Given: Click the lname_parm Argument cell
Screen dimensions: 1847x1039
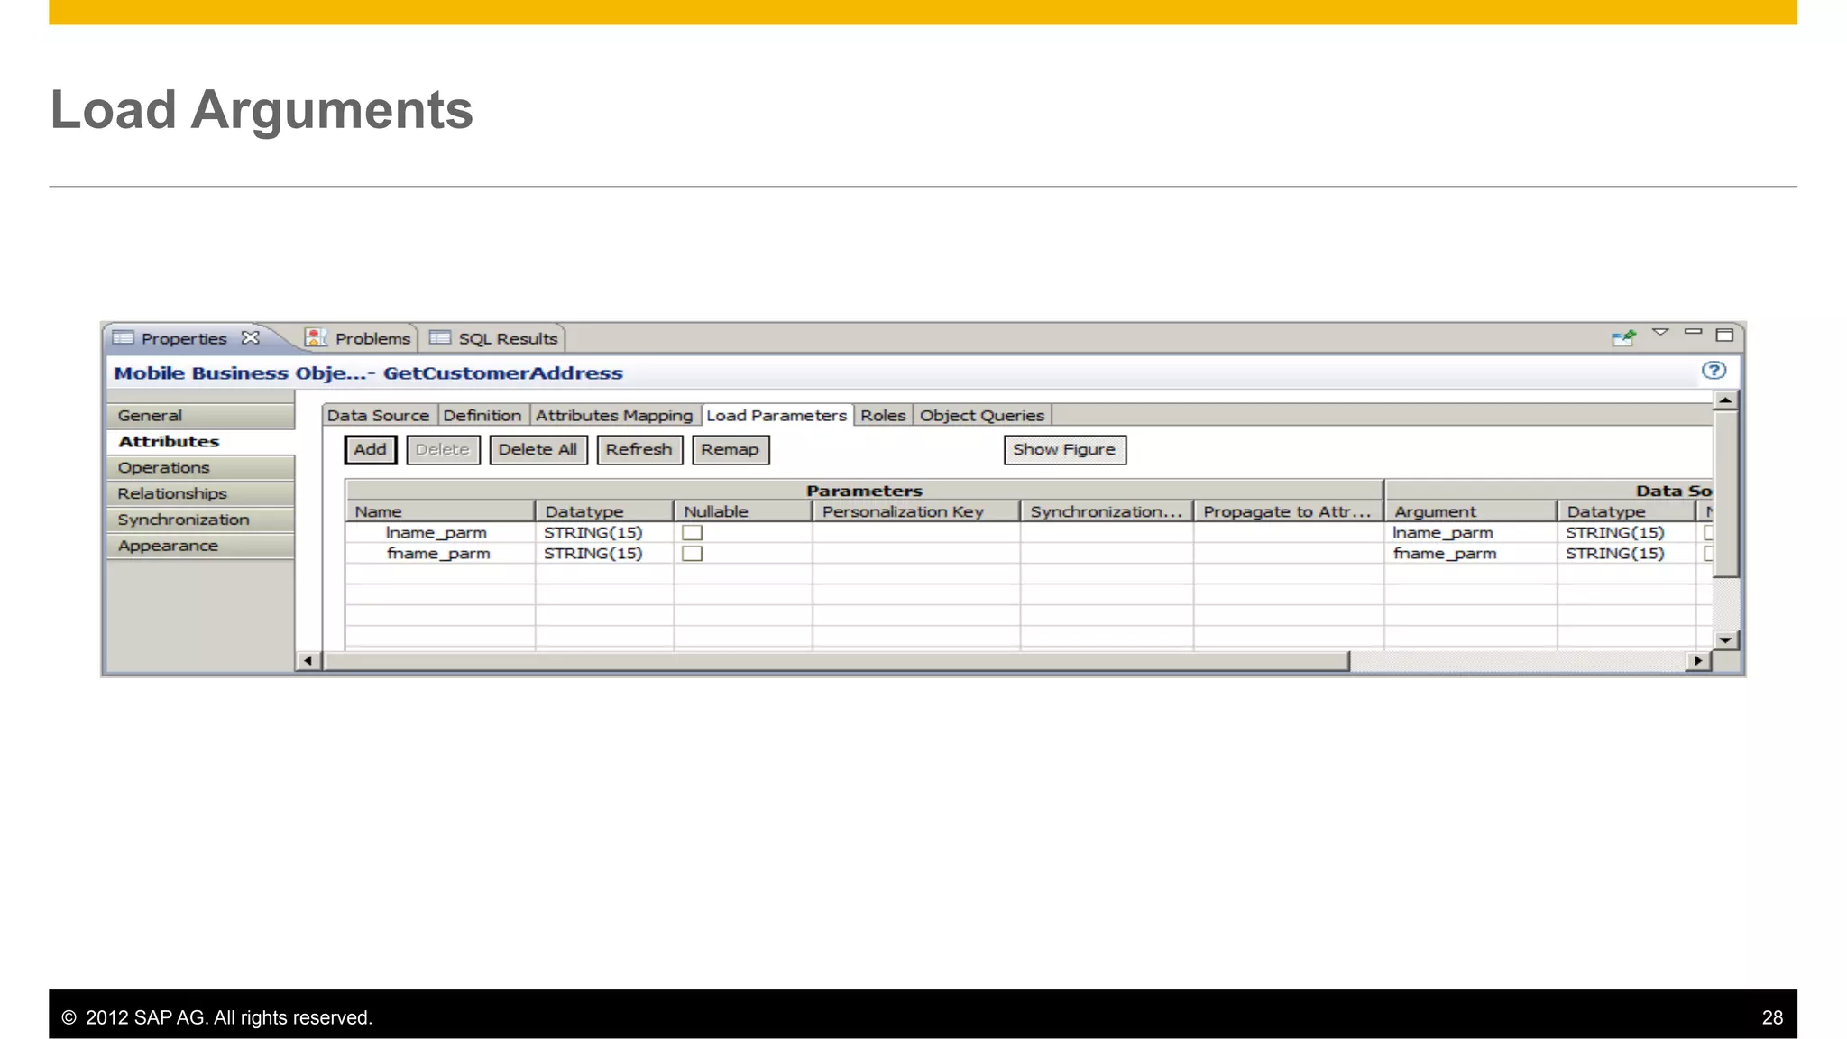Looking at the screenshot, I should coord(1470,532).
